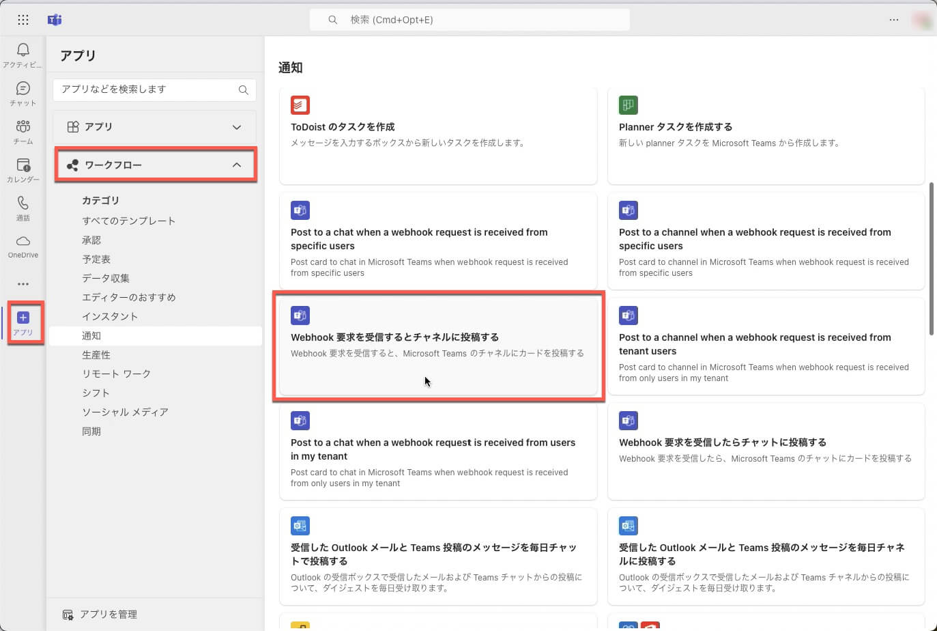Click Outlook icon on 毎日チャットで投稿する card
This screenshot has width=937, height=631.
tap(300, 526)
